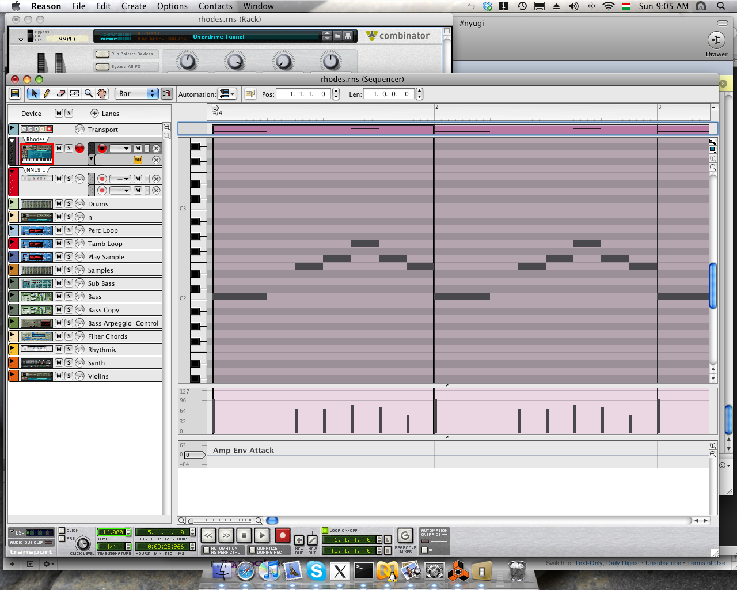Select the Bass Arpeggio Control track

click(123, 323)
